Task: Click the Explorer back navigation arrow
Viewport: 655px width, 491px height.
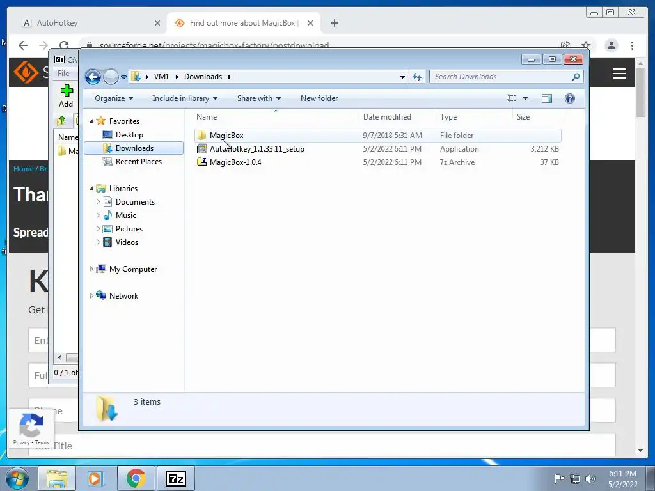Action: 93,77
